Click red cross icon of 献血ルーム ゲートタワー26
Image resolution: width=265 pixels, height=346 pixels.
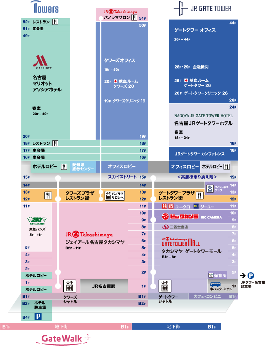[x=186, y=80]
